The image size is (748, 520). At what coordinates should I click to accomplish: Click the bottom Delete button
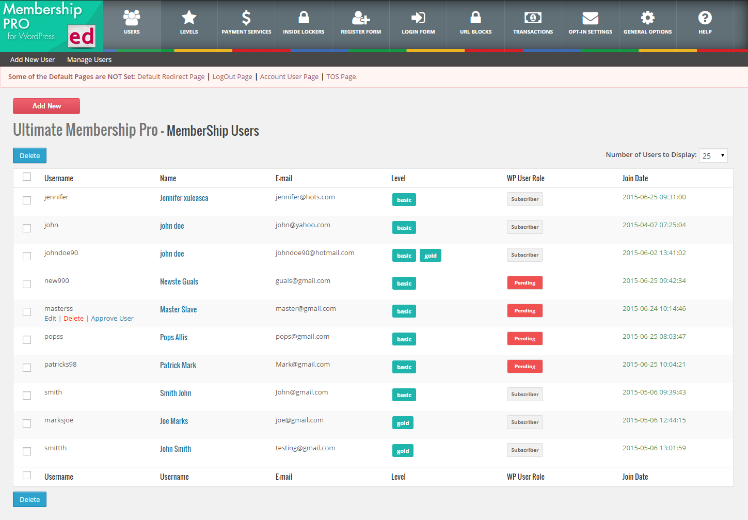click(29, 499)
